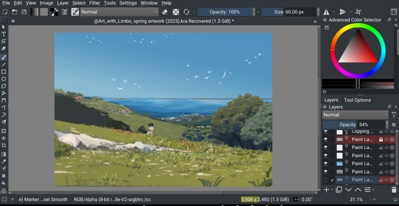Screen dimensions: 399x206
Task: Save the document via floppy icon
Action: (x=24, y=12)
